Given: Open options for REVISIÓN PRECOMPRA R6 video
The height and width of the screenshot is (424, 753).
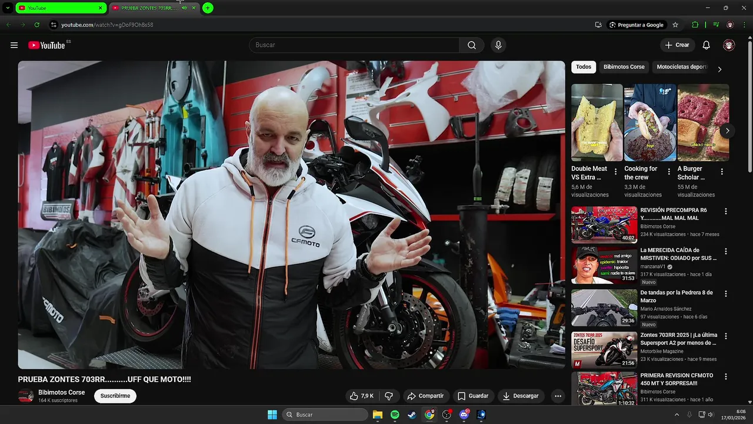Looking at the screenshot, I should [x=726, y=211].
